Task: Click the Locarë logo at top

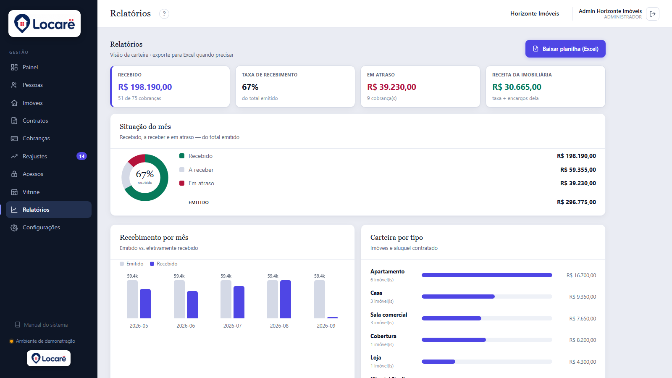Action: [x=45, y=24]
